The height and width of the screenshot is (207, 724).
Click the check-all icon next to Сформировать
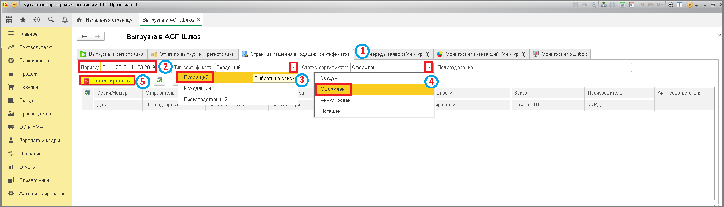pyautogui.click(x=159, y=81)
